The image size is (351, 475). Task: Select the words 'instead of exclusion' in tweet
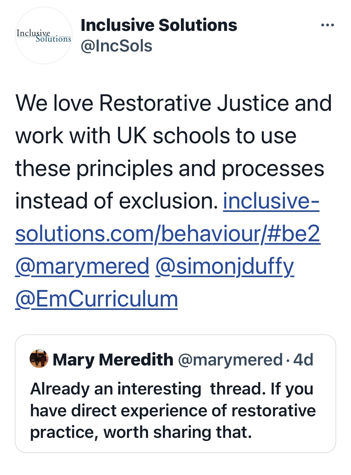[116, 201]
